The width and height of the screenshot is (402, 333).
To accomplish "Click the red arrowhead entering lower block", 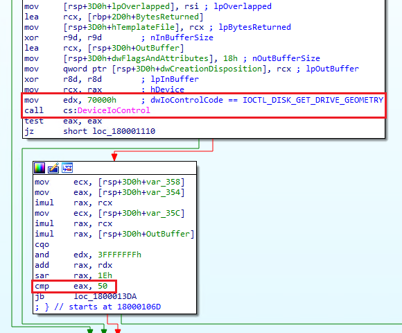I will (x=114, y=156).
